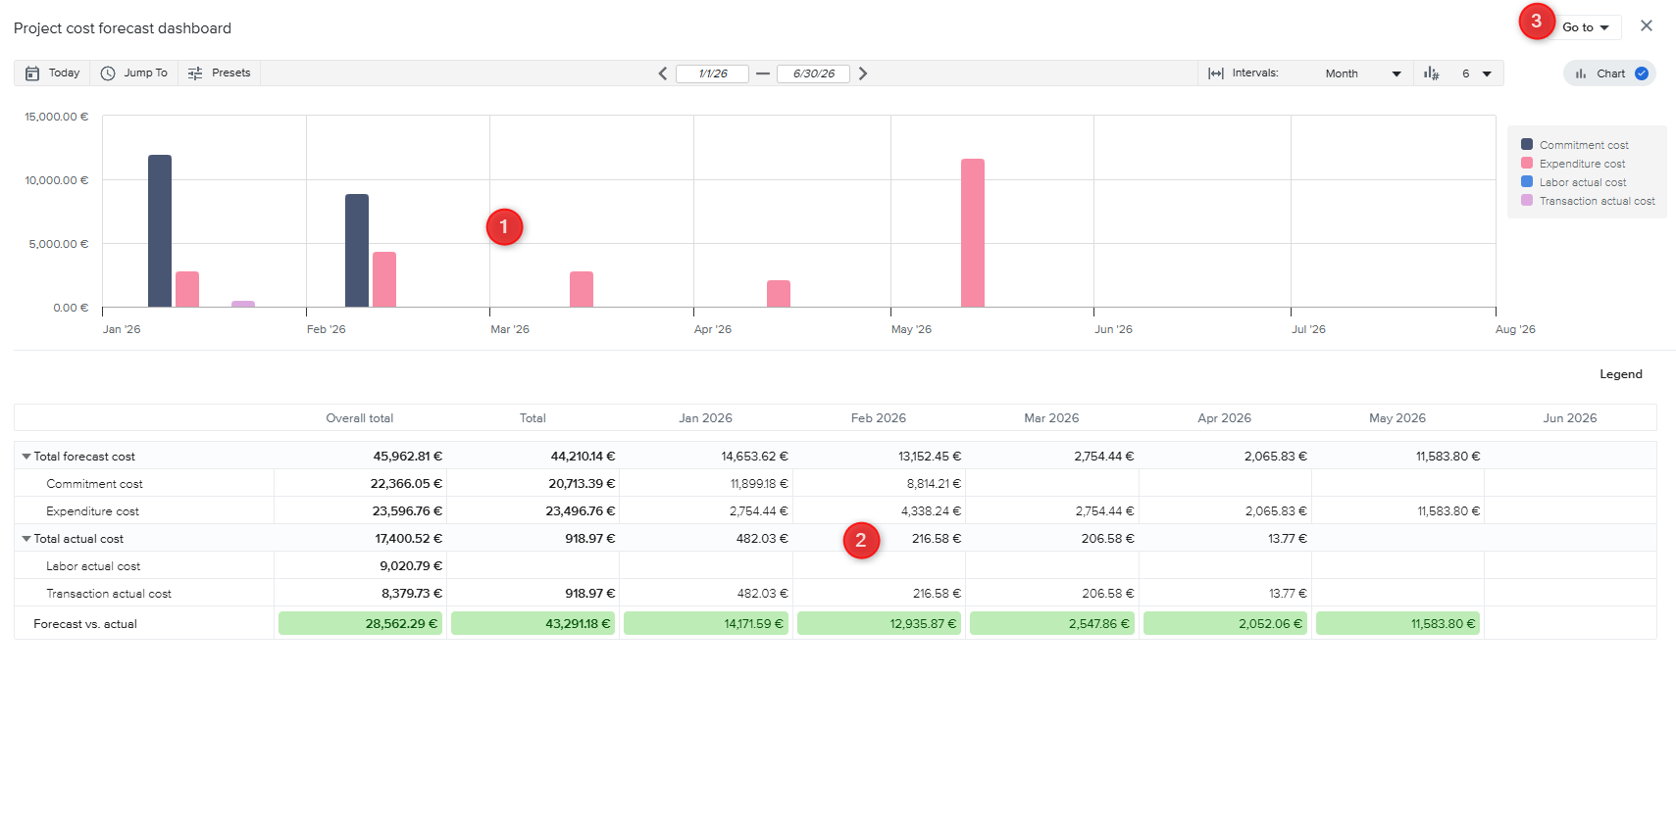
Task: Click the Legend link
Action: point(1620,374)
